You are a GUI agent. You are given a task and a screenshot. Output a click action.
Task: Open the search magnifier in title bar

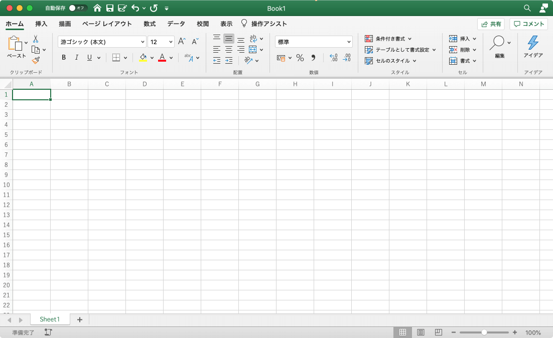click(x=527, y=8)
